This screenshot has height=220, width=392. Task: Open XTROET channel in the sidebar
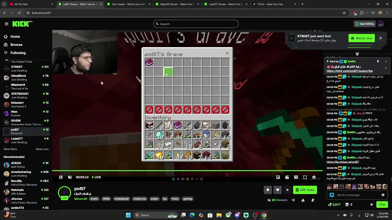26,68
